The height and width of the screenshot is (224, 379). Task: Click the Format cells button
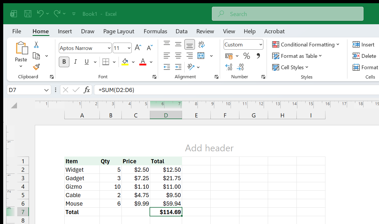pyautogui.click(x=365, y=67)
